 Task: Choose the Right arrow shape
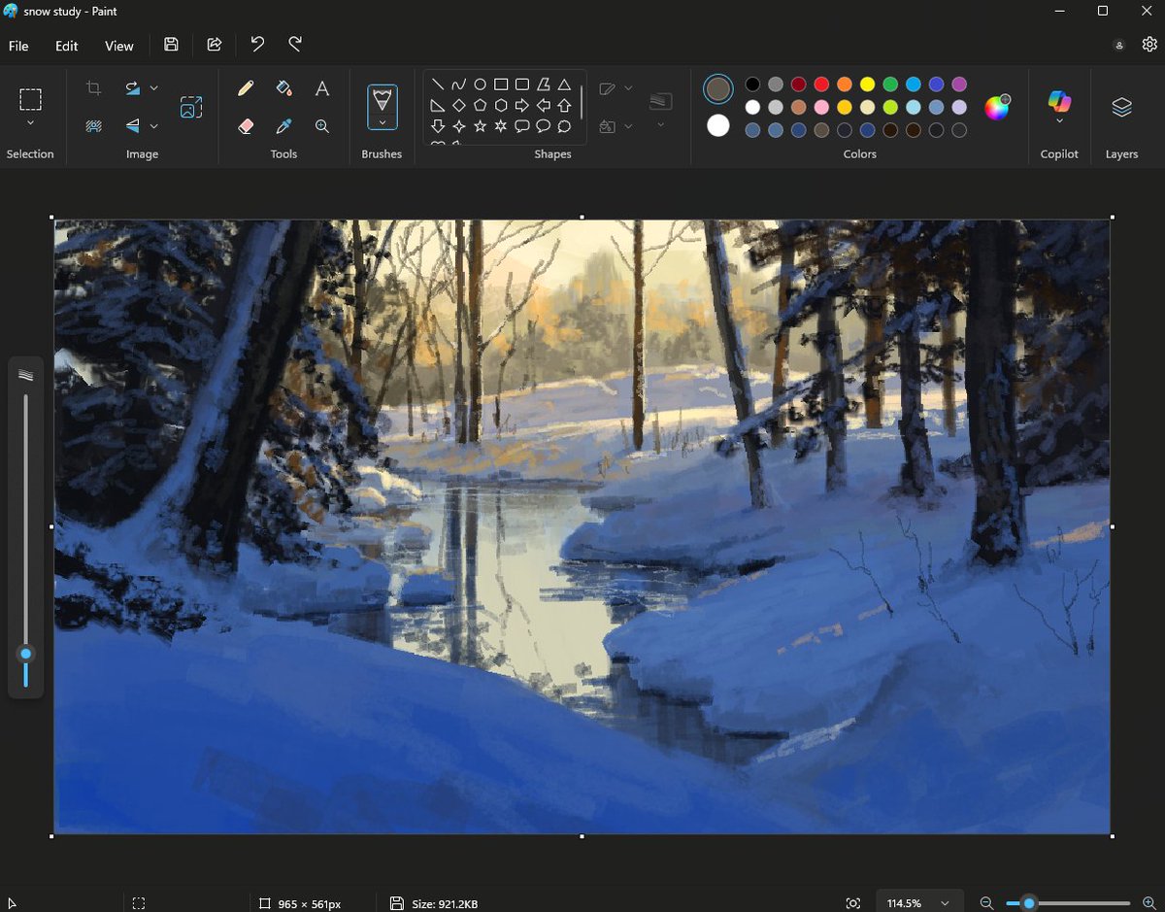point(522,105)
